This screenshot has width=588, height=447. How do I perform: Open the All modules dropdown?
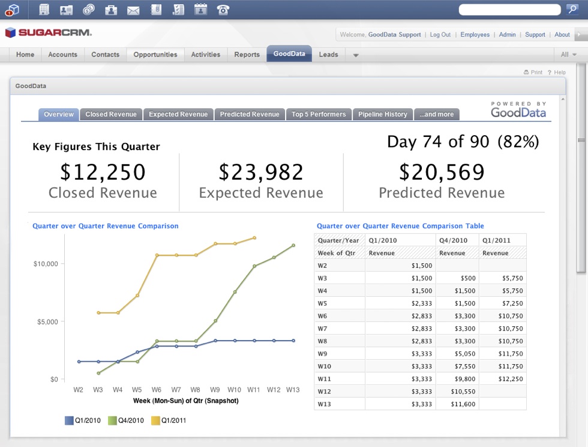pyautogui.click(x=569, y=55)
